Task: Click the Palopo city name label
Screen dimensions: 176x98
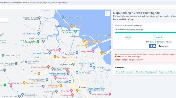Action: [82, 87]
